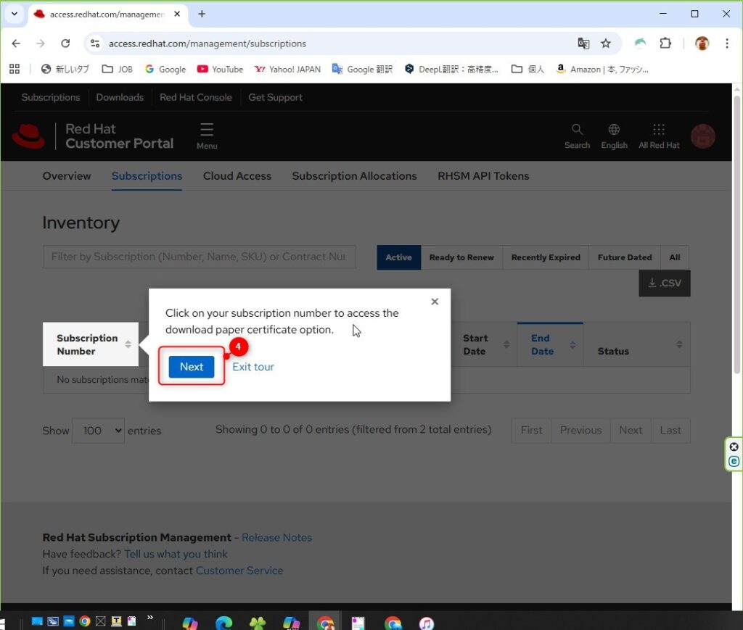Open the Customer Service link
Viewport: 743px width, 630px height.
point(239,571)
